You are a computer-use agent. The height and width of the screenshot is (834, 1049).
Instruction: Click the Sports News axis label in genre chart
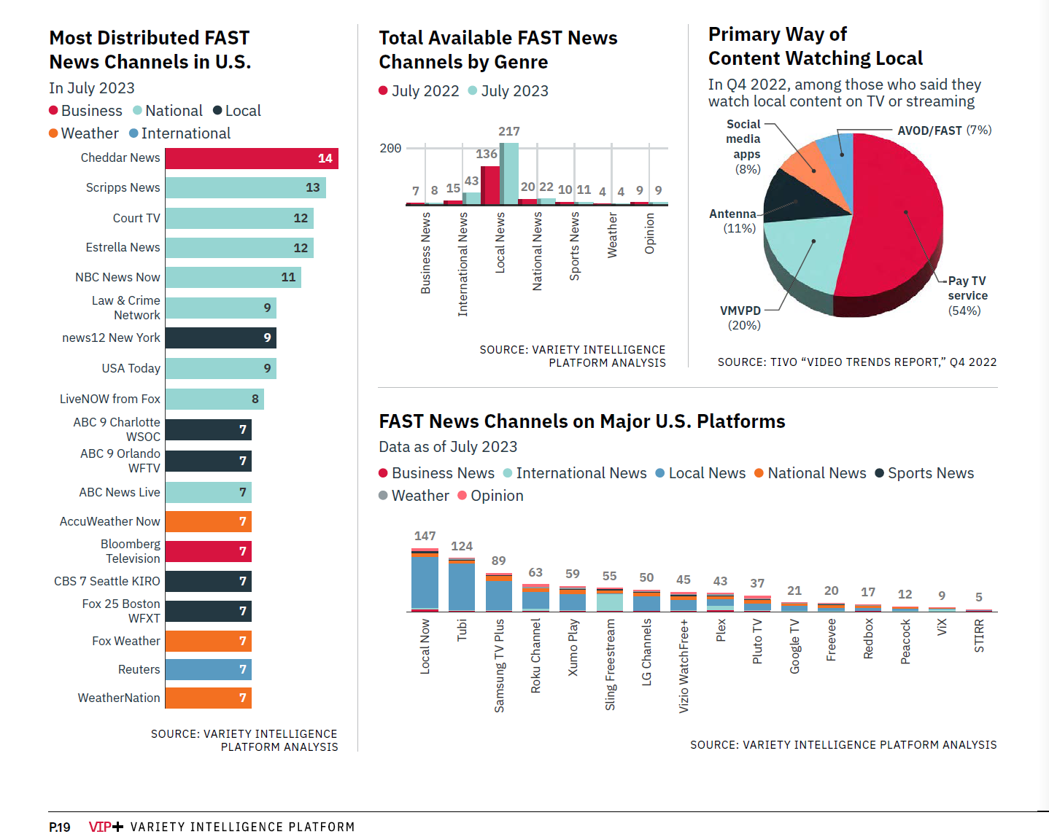(x=574, y=246)
